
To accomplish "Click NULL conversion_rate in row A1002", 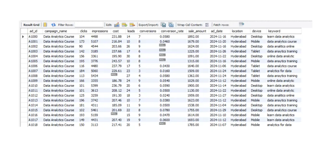I will tap(162, 45).
